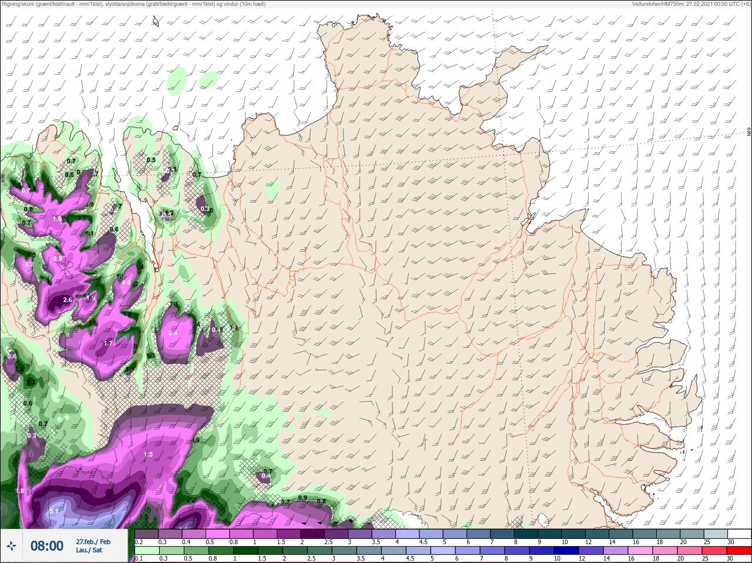The image size is (752, 563).
Task: Pick top-row dark purple swatch between 2 and 2.5
Action: tap(313, 534)
